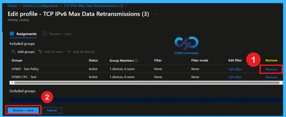Click Add groups button
This screenshot has height=117, width=286.
[x=23, y=52]
